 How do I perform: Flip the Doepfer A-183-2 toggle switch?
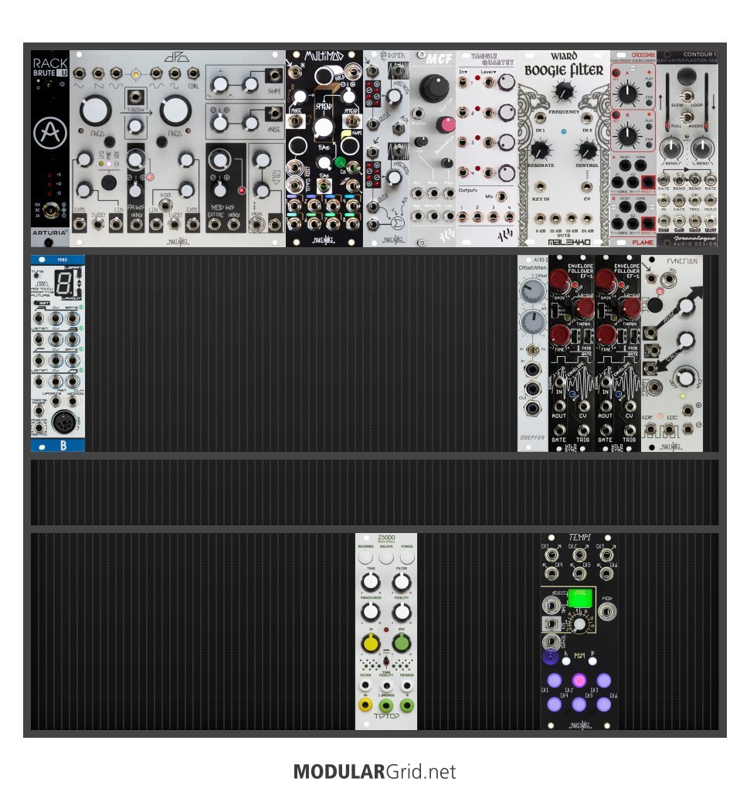532,350
